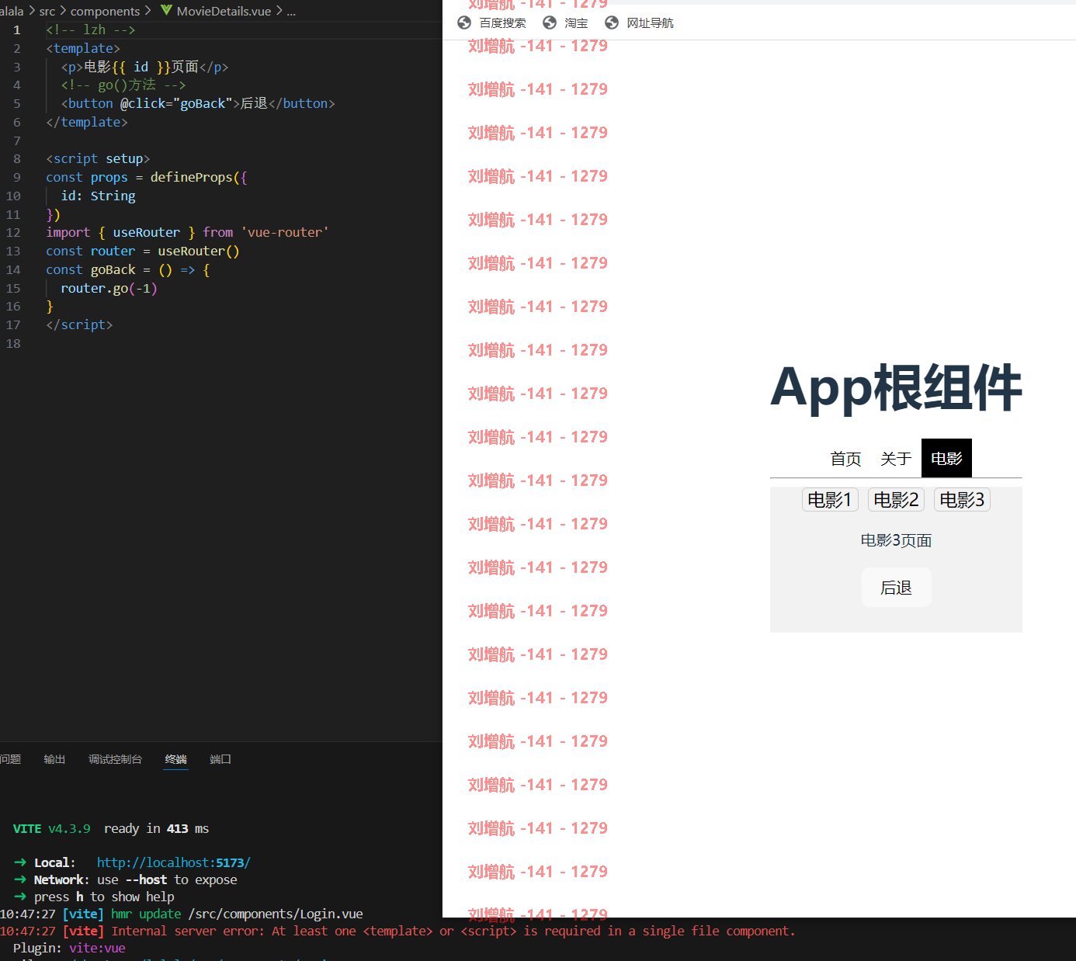
Task: Switch to the 终端 panel tab
Action: pos(176,759)
